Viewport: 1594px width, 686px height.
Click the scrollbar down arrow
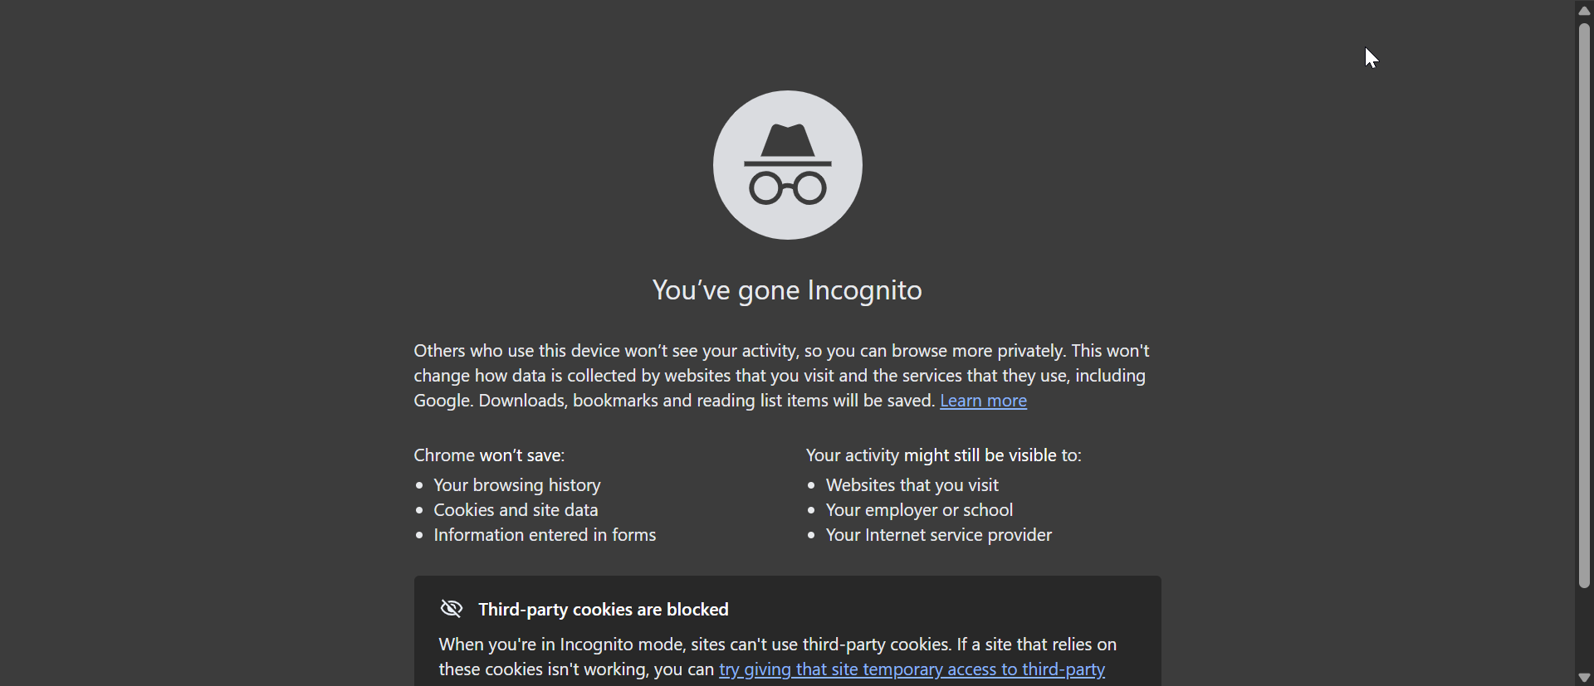pyautogui.click(x=1584, y=677)
